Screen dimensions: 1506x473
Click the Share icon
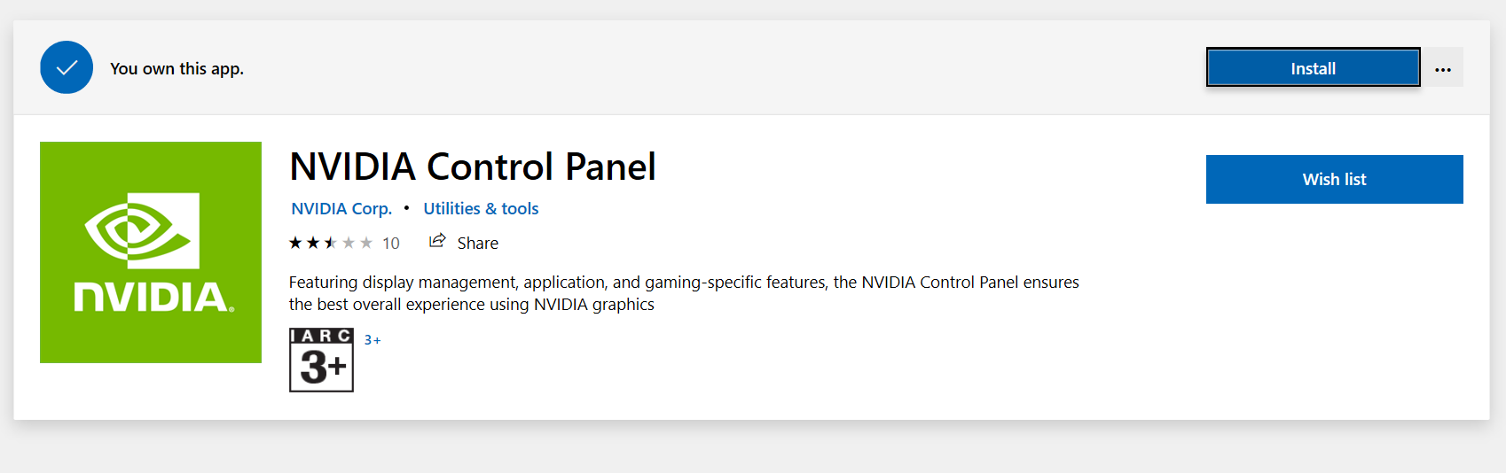(x=437, y=241)
